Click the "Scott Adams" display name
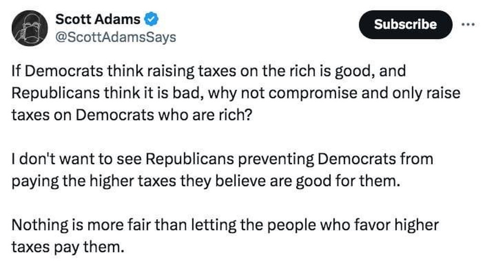This screenshot has height=266, width=485. coord(98,19)
